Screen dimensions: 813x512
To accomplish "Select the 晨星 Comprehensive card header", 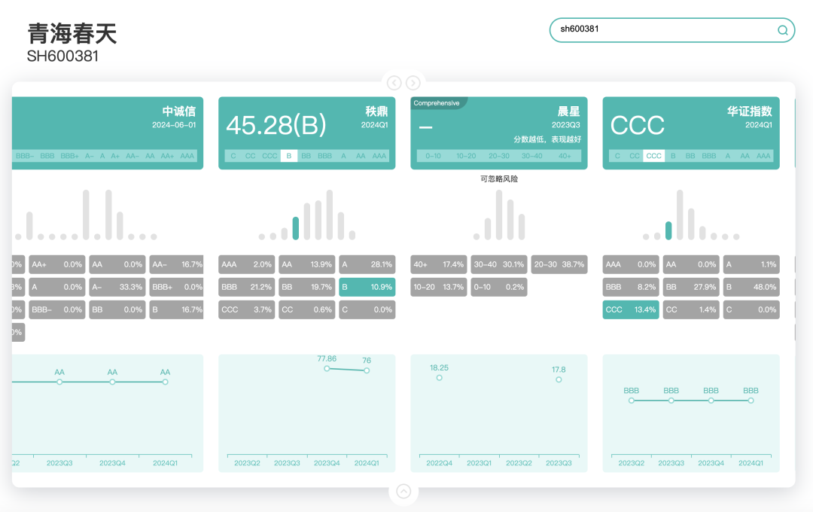I will pyautogui.click(x=499, y=133).
